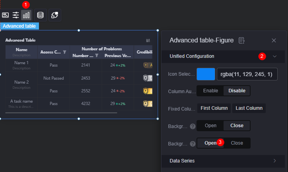Open the sliders settings icon
The height and width of the screenshot is (172, 288).
tap(16, 15)
